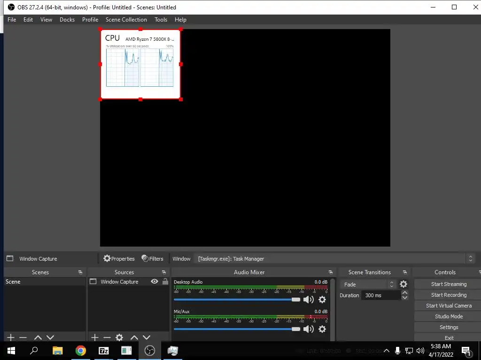The height and width of the screenshot is (360, 481).
Task: Open the Profile menu
Action: point(90,20)
